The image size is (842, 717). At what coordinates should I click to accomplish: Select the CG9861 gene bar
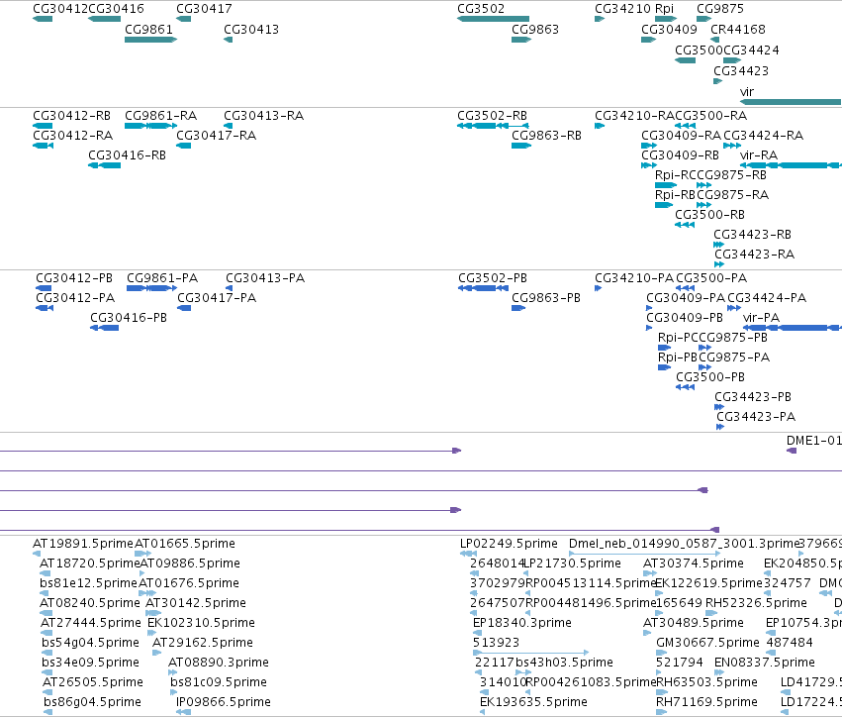(151, 40)
